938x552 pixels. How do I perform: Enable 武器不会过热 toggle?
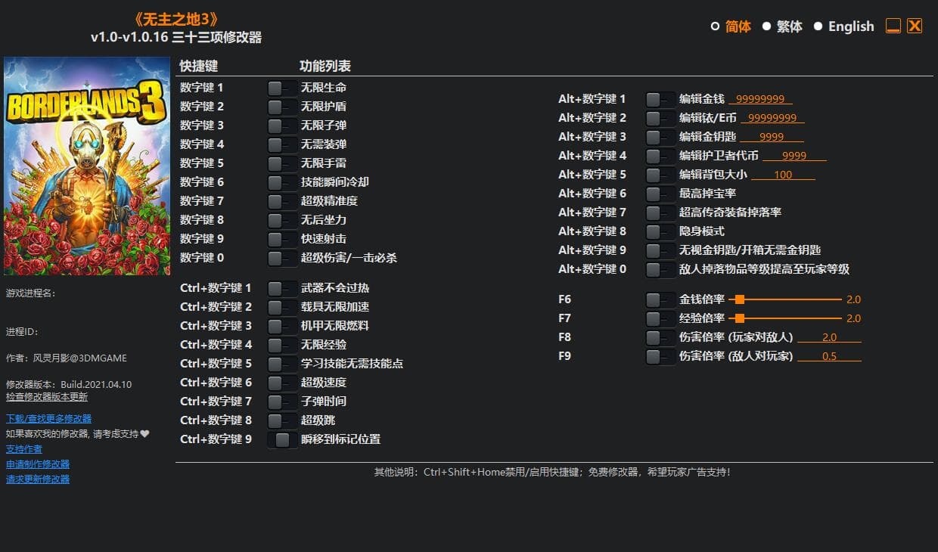coord(282,288)
